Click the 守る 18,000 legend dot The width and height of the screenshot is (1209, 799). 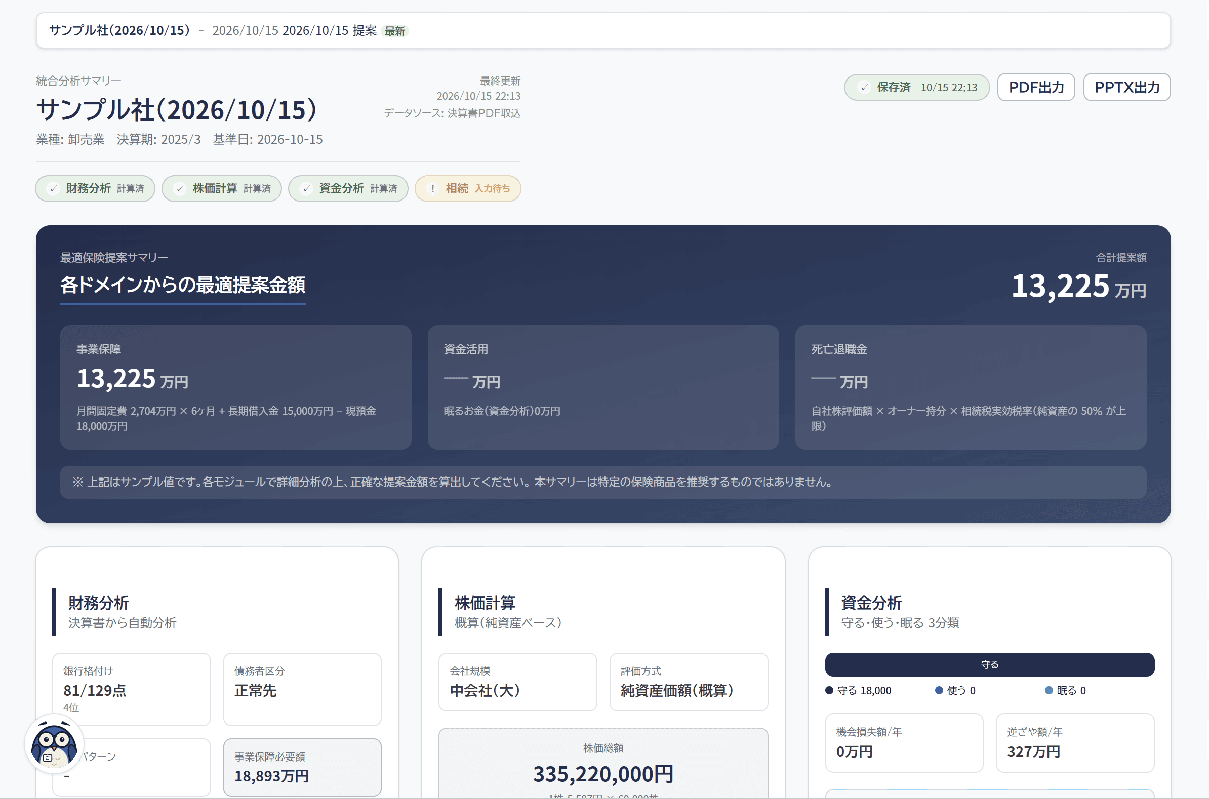pos(829,691)
